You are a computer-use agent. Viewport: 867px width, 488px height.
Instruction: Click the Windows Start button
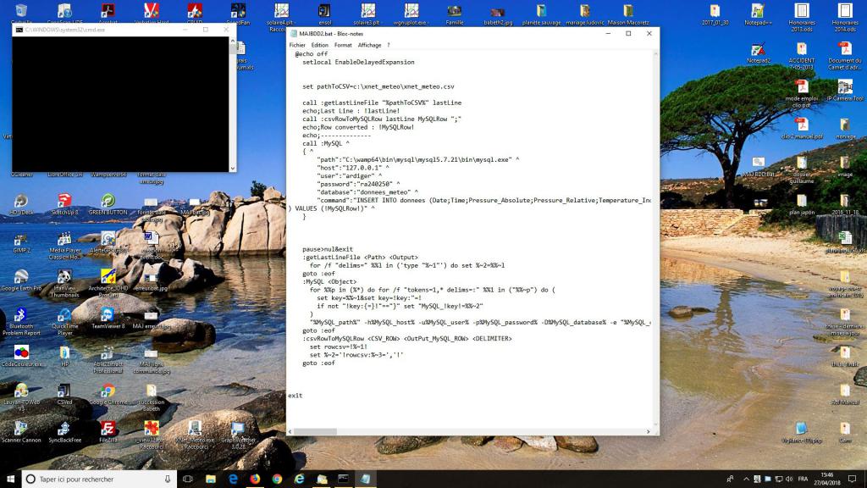click(x=10, y=479)
